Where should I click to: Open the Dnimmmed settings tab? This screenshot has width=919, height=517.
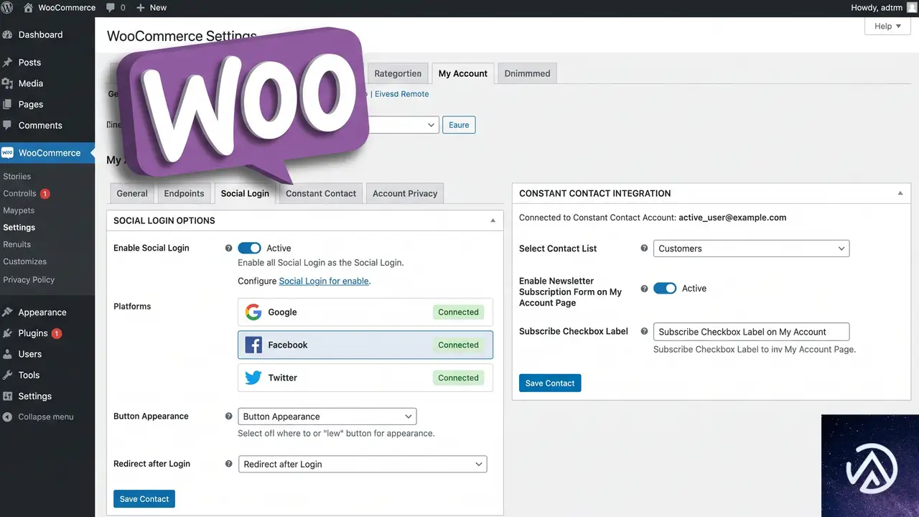click(x=527, y=73)
